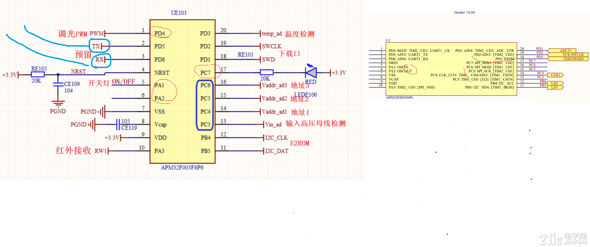Screen dimensions: 590x247
Task: Click the SWD net label on pin 18
Action: [x=268, y=59]
